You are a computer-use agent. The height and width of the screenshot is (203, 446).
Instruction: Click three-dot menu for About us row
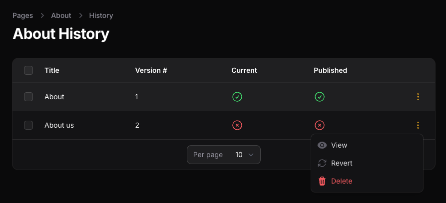[418, 125]
